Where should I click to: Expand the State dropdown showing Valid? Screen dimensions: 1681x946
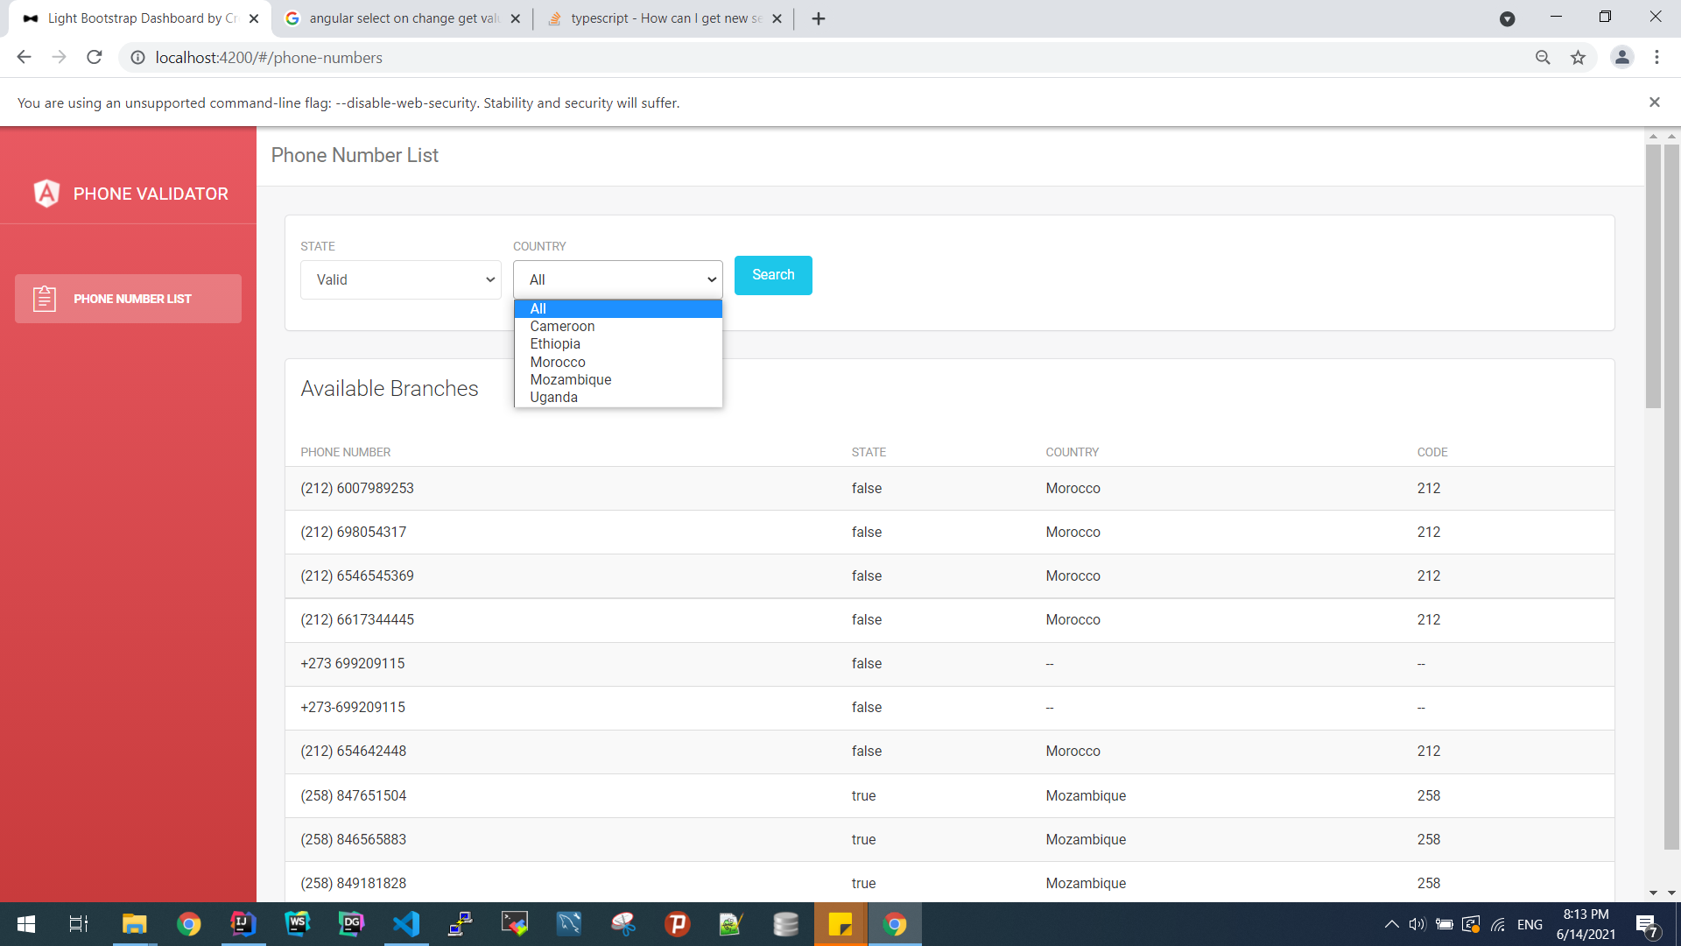400,280
